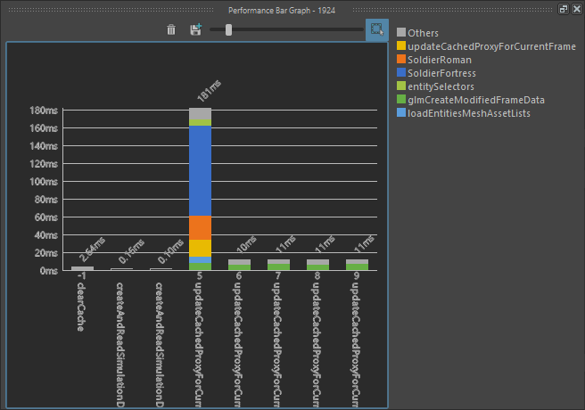Screen dimensions: 585x410
Task: Click the clearCache bar at frame -1
Action: tap(82, 268)
